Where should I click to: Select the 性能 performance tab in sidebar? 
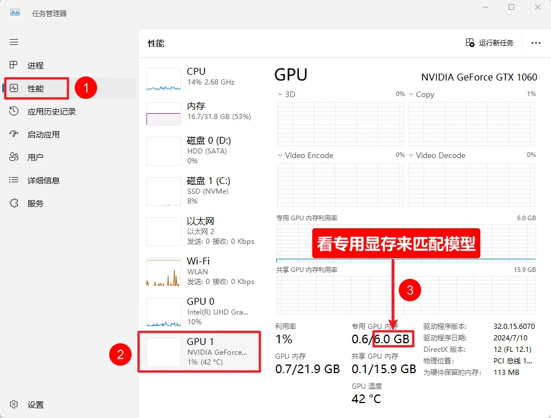(36, 89)
